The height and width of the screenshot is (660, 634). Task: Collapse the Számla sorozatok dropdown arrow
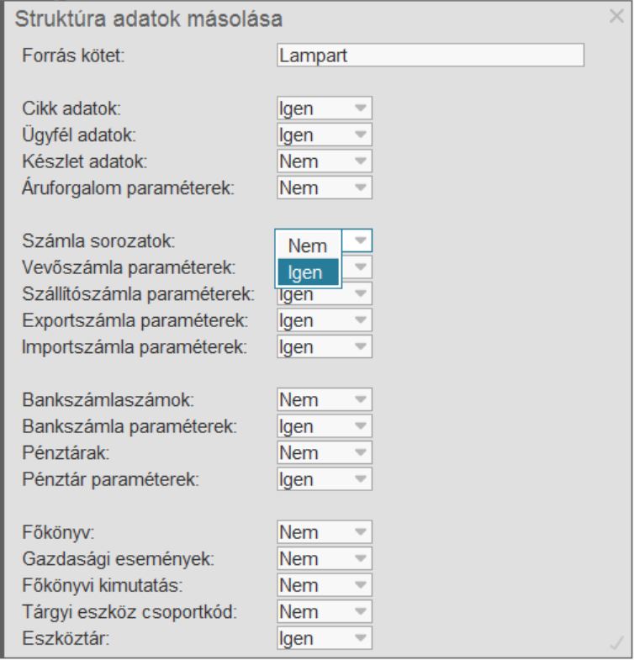point(361,241)
